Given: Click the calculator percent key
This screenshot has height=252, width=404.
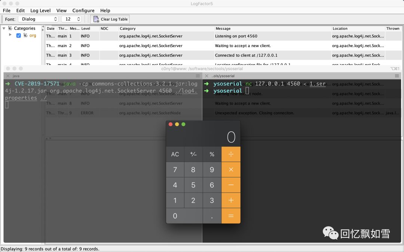Looking at the screenshot, I should pyautogui.click(x=212, y=154).
